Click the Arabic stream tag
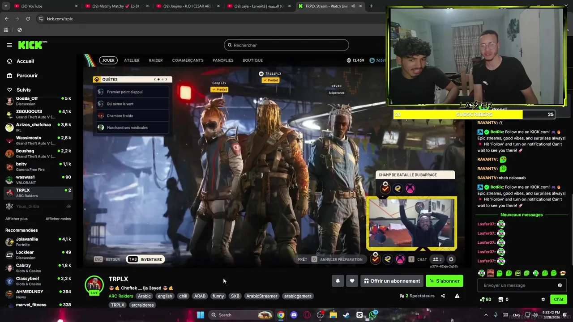This screenshot has height=322, width=573. pyautogui.click(x=144, y=296)
